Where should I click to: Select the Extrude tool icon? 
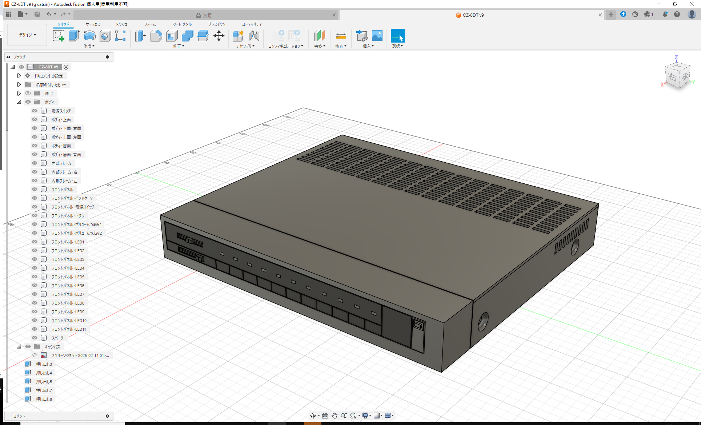(74, 36)
